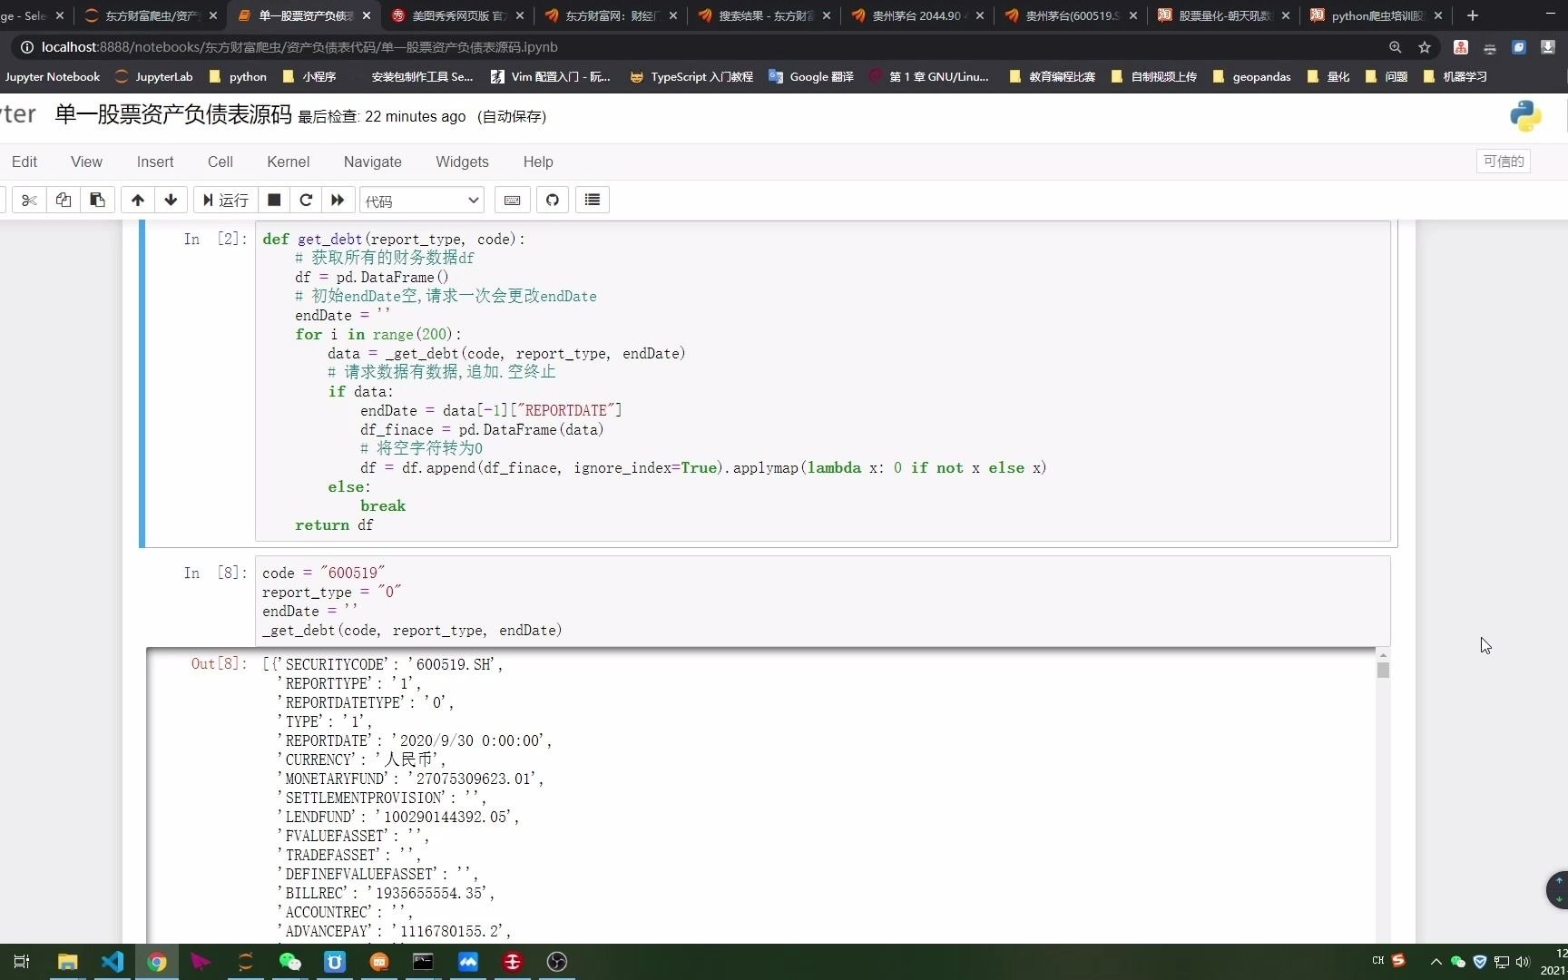The width and height of the screenshot is (1568, 980).
Task: Open the Navigate menu
Action: coord(373,162)
